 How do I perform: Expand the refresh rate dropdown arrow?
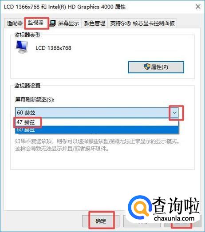174,113
